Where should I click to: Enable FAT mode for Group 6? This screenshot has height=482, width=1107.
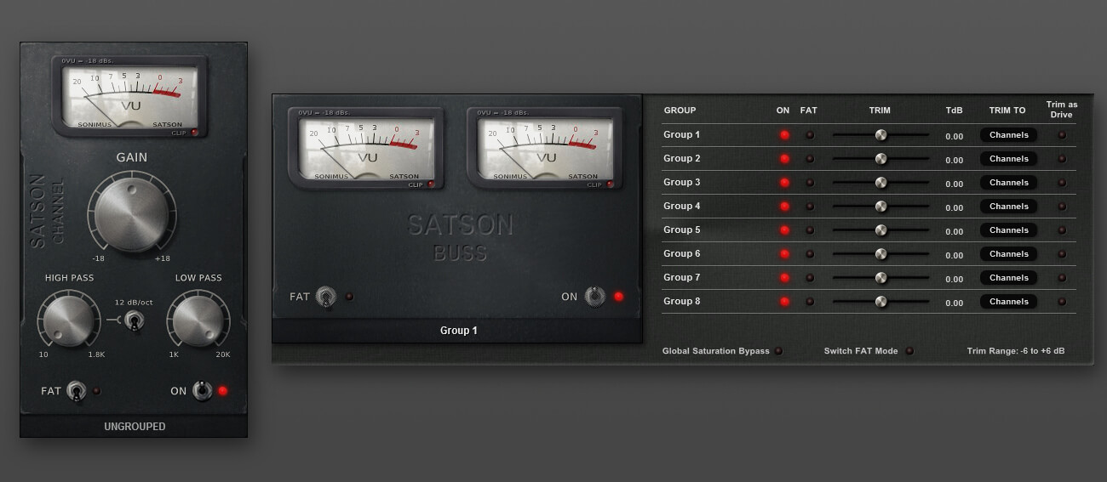pos(810,254)
